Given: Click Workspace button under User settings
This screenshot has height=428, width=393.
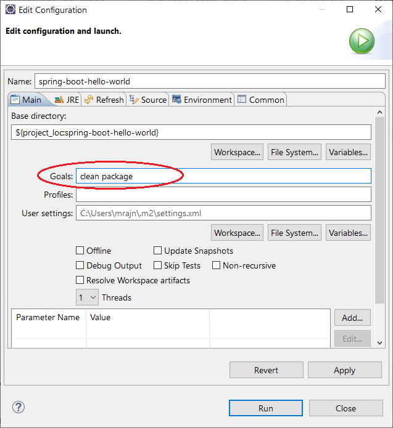Looking at the screenshot, I should [237, 233].
